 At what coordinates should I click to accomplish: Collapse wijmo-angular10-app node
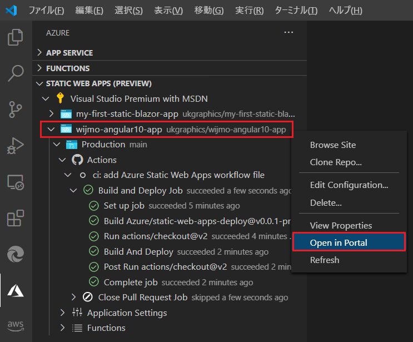[x=51, y=130]
